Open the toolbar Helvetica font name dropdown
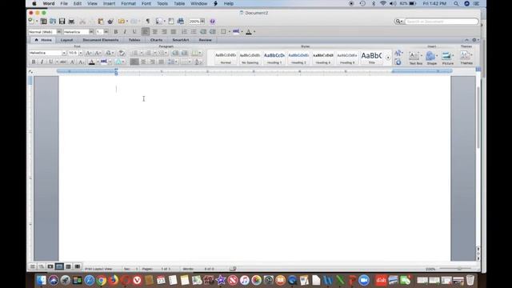512x288 pixels. click(91, 32)
